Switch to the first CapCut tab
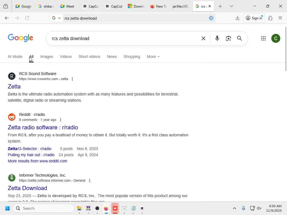Screen dimensions: 287x215 [x=91, y=6]
